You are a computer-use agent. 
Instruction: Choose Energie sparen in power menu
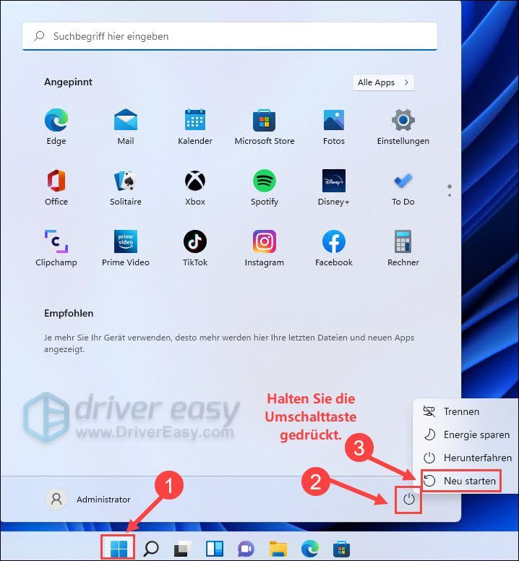click(x=465, y=434)
